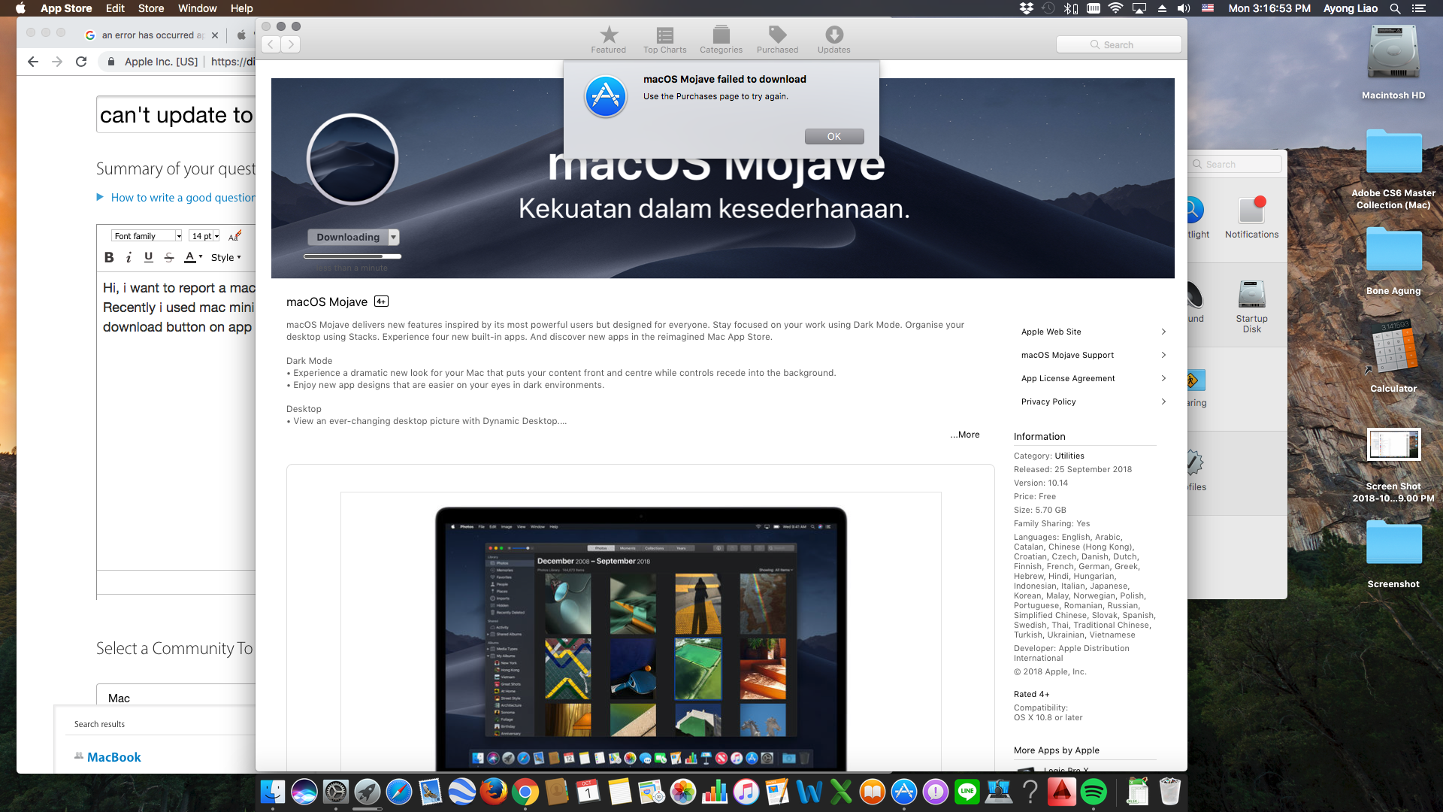1443x812 pixels.
Task: Click the ...More description link
Action: click(x=964, y=435)
